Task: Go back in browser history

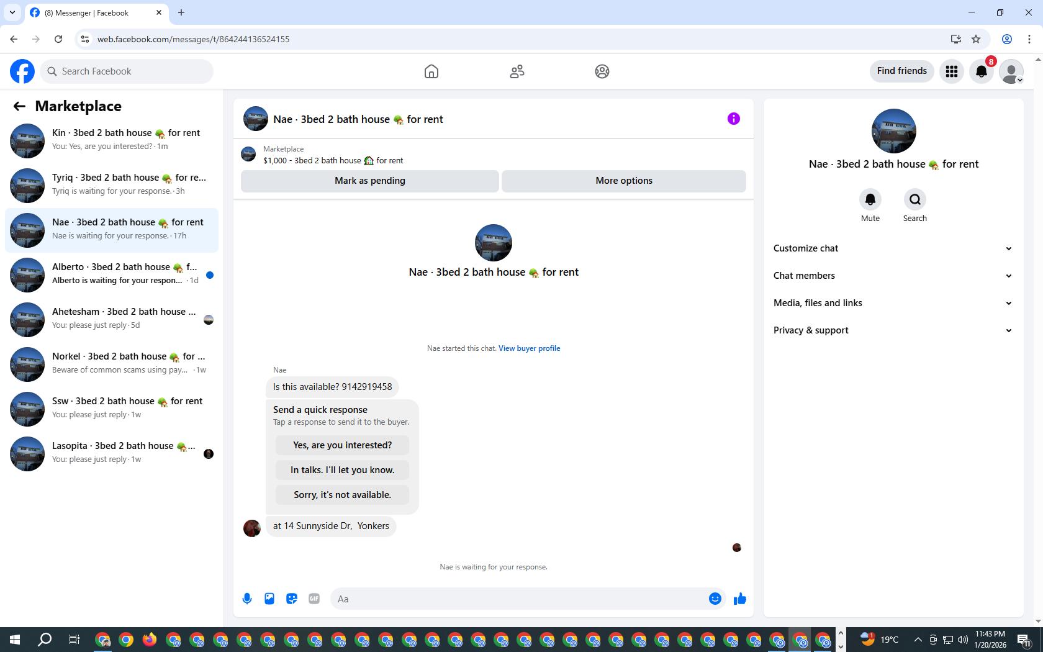Action: click(14, 39)
